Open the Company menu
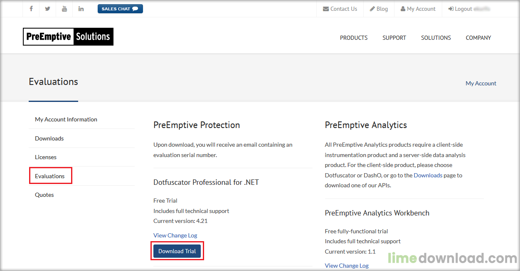This screenshot has width=520, height=271. (478, 38)
